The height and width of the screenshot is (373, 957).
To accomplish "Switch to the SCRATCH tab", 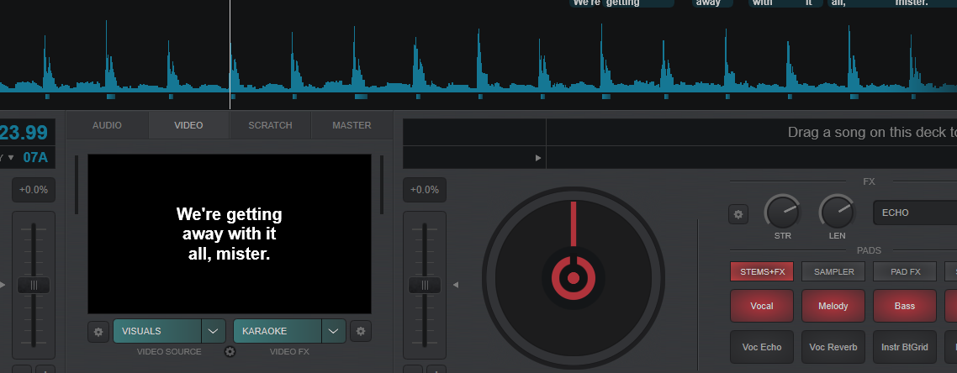I will click(x=270, y=125).
